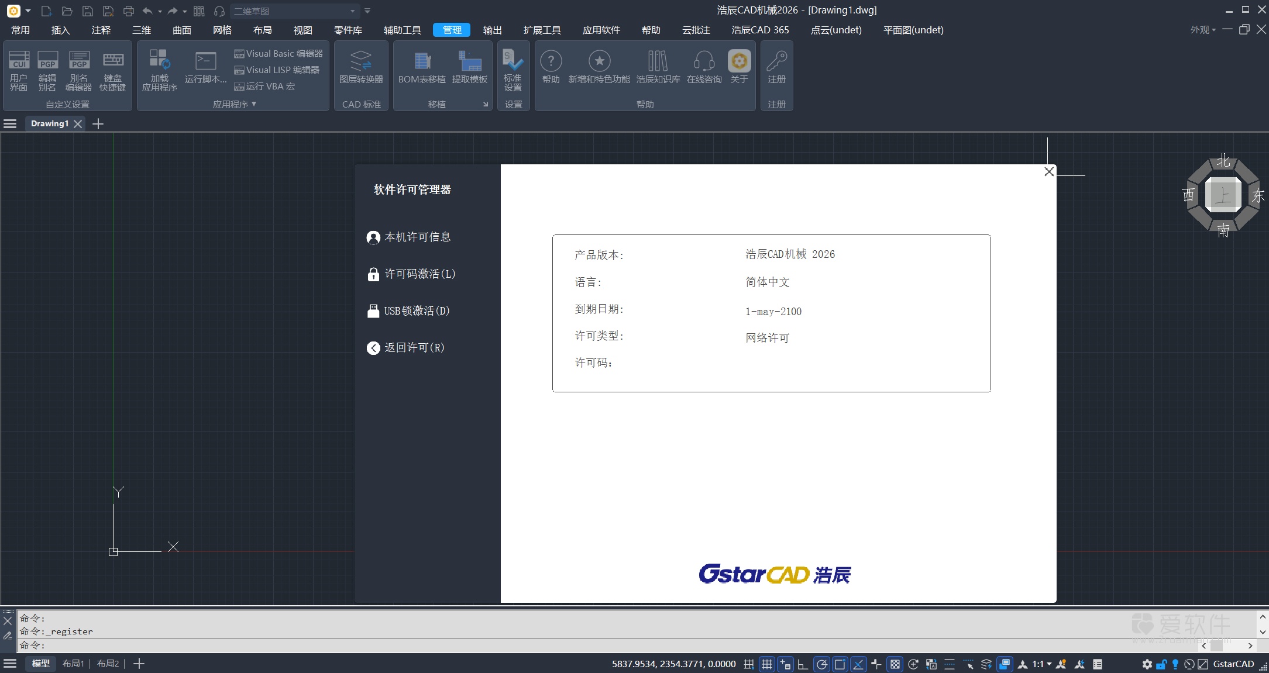Open the 布局1 layout tab
1269x673 pixels.
[x=73, y=664]
